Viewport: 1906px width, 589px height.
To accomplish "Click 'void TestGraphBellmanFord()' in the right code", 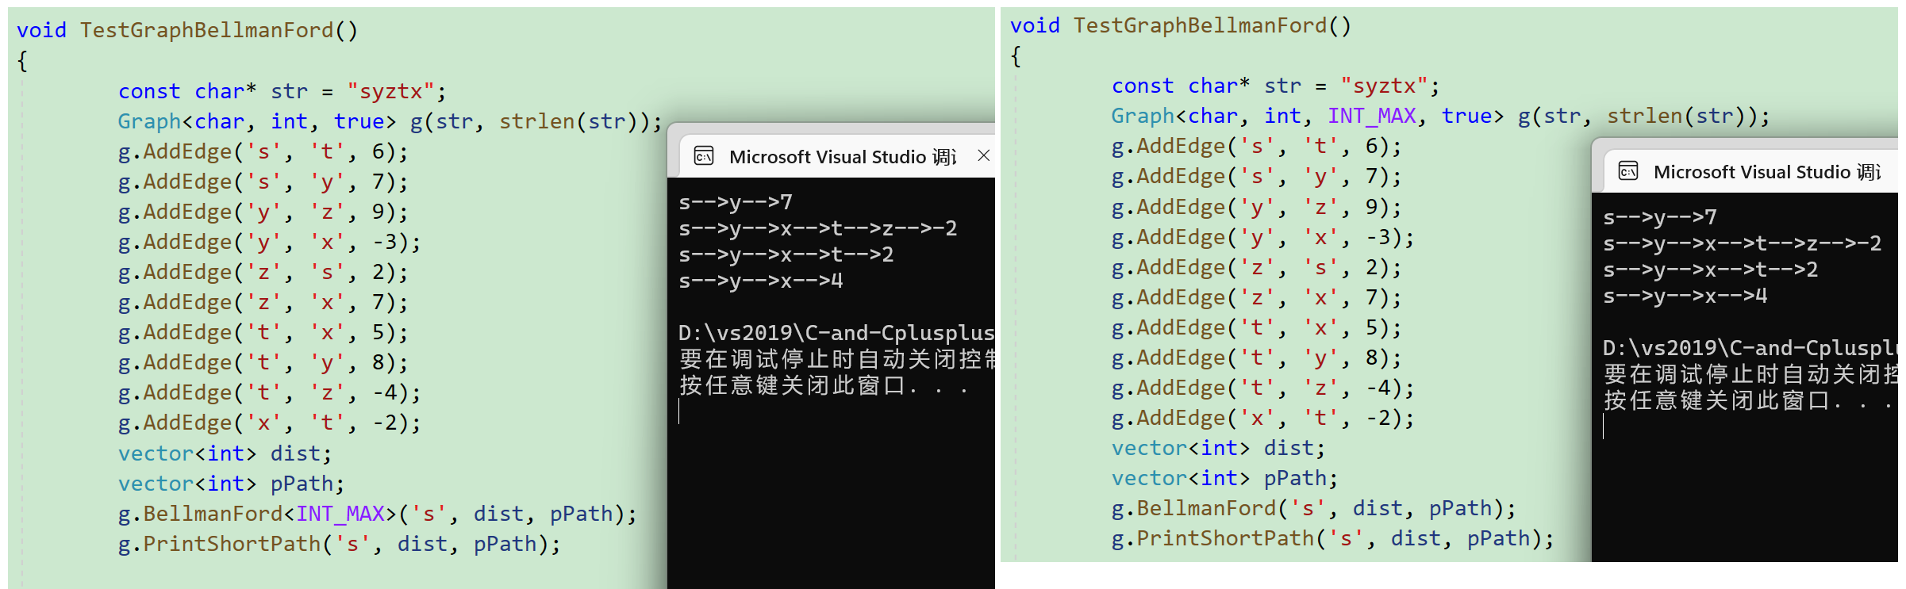I will pos(1181,25).
